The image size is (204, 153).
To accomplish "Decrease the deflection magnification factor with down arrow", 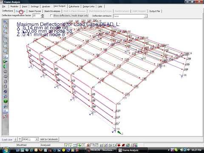I will (x=42, y=17).
